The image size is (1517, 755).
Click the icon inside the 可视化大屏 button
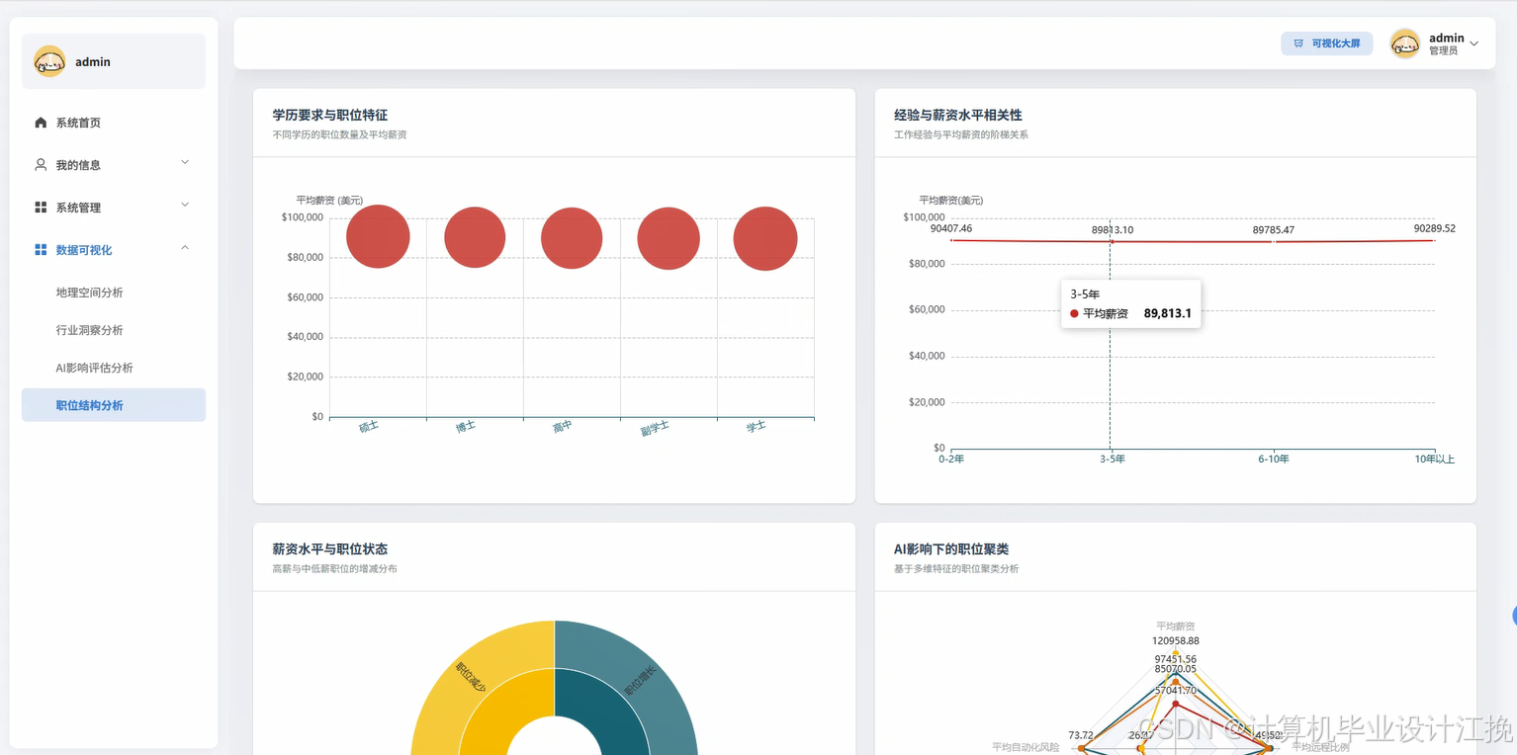(1298, 43)
